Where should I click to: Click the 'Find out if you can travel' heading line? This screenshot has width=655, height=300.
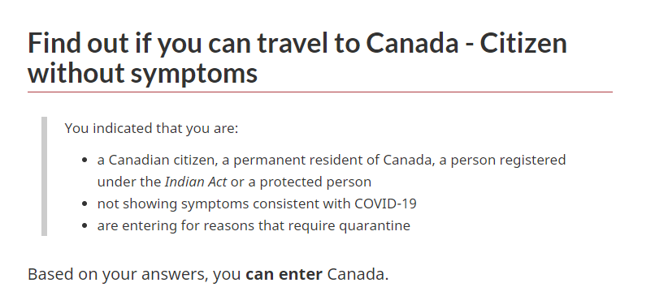pos(297,44)
